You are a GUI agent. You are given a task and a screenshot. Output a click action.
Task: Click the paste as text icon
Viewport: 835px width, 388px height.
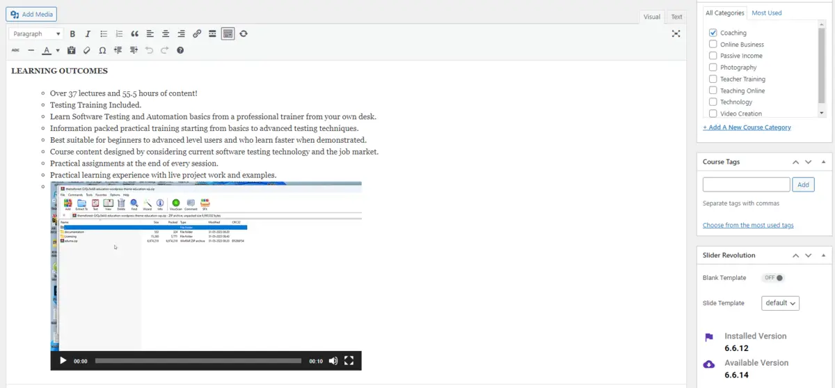coord(71,50)
